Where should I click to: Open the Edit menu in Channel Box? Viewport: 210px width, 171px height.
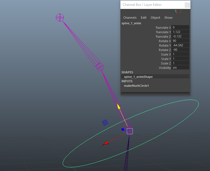point(144,18)
